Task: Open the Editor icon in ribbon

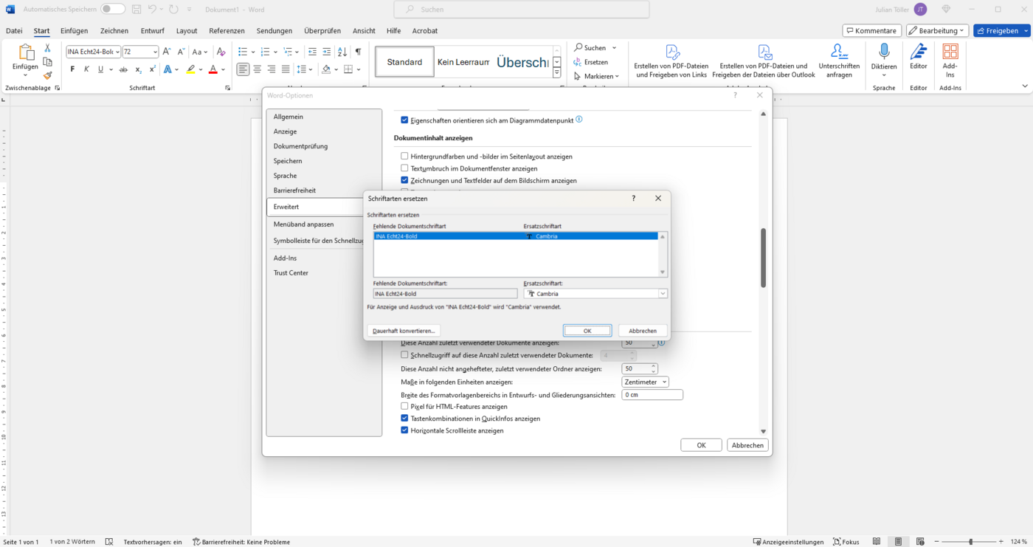Action: [918, 52]
